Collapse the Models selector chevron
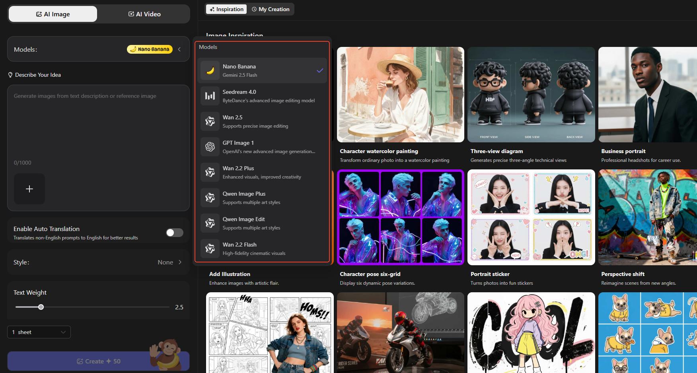 tap(179, 49)
